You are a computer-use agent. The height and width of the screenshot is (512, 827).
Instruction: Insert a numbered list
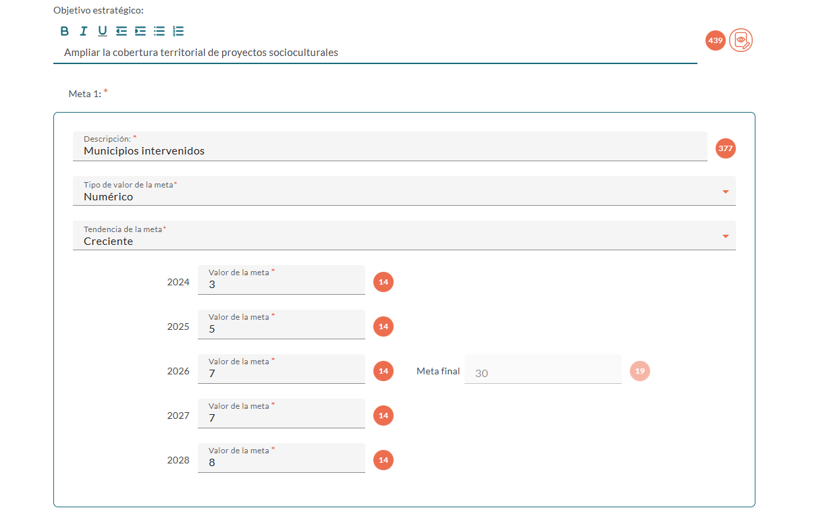pyautogui.click(x=178, y=31)
